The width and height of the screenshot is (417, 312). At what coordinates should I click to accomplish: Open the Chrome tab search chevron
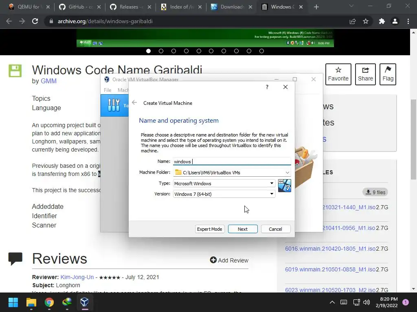tap(351, 6)
